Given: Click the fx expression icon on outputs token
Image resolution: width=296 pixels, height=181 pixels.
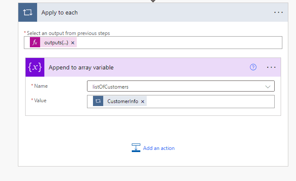Looking at the screenshot, I should [x=35, y=42].
